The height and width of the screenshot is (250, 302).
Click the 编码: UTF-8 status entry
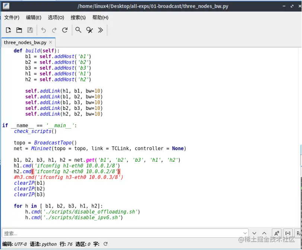[x=15, y=244]
